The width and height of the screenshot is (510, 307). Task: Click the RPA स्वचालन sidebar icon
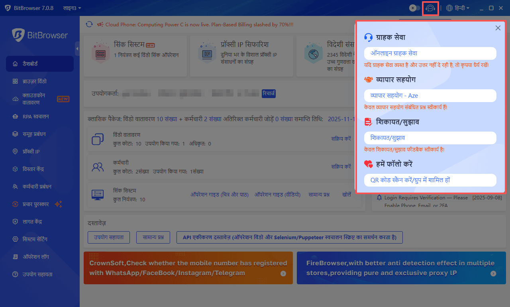15,116
